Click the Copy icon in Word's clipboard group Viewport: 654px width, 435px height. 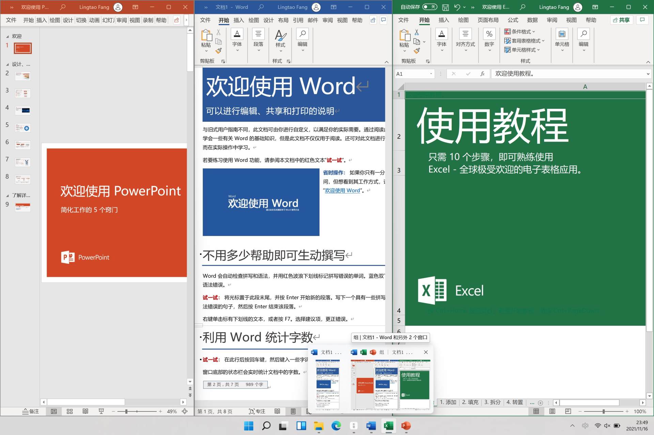218,41
